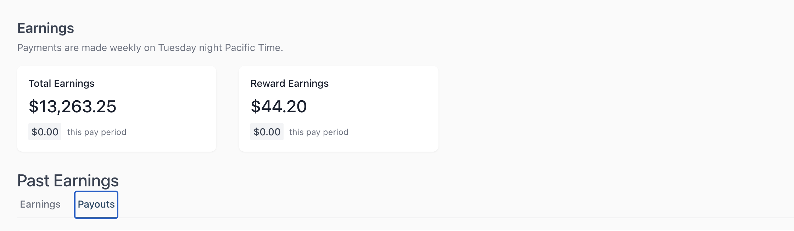Viewport: 794px width, 231px height.
Task: Click "this pay period" under Total Earnings
Action: tap(97, 132)
